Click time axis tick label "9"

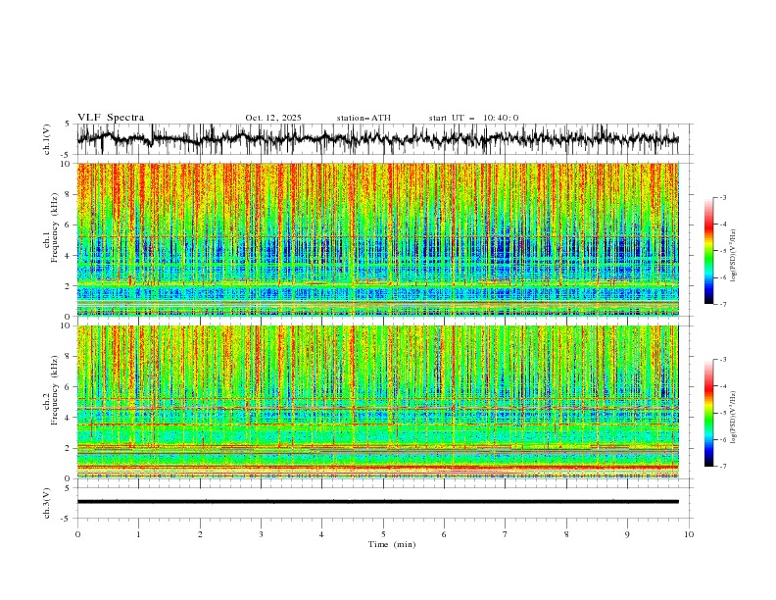click(627, 534)
